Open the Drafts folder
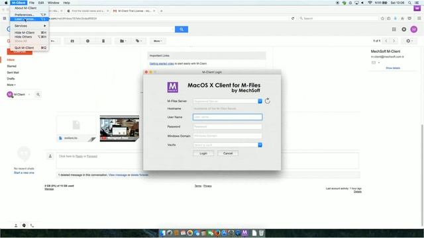 [x=11, y=79]
